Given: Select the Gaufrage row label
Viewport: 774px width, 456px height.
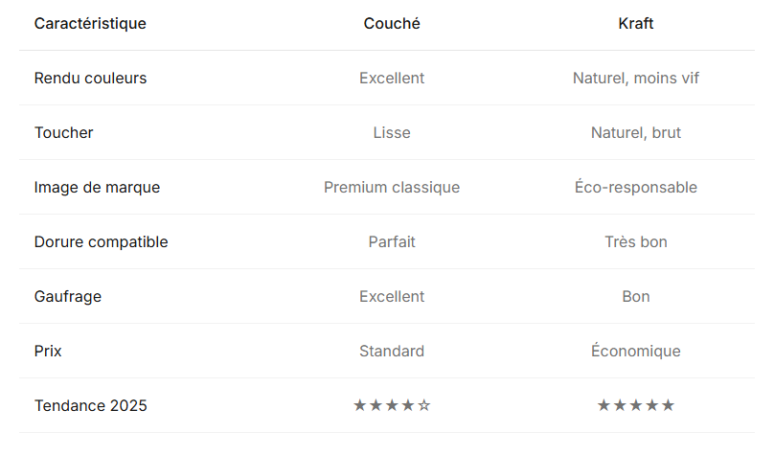Looking at the screenshot, I should (68, 296).
